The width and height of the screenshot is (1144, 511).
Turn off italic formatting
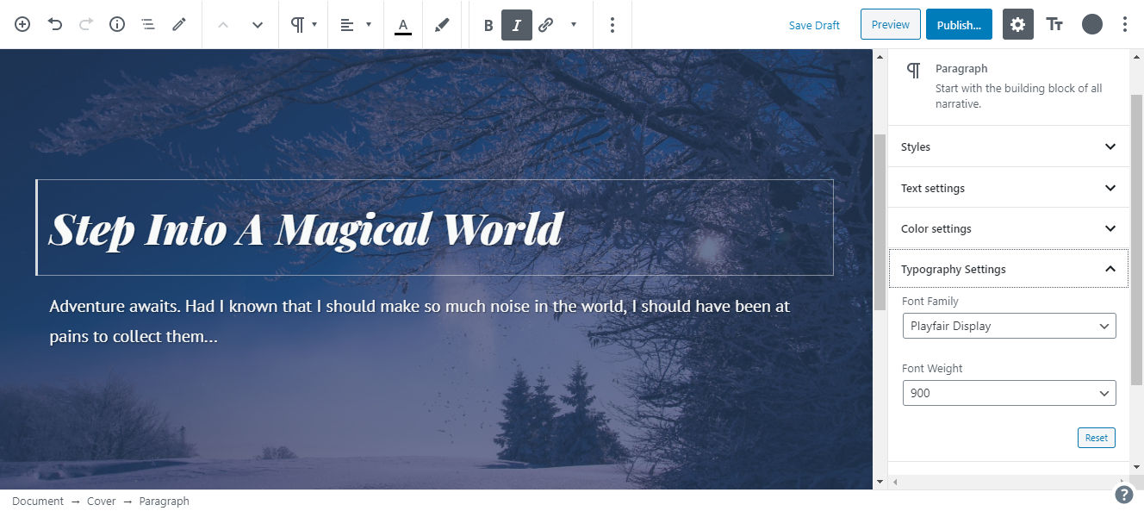[517, 24]
